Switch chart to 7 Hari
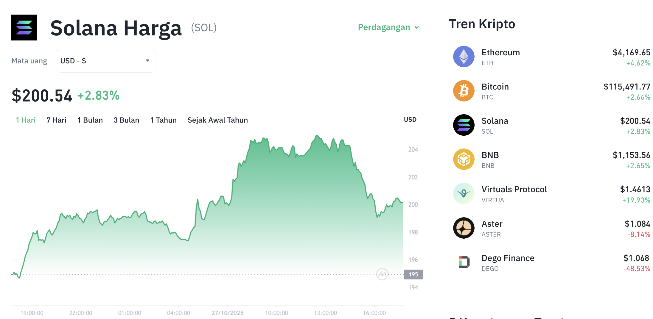653x319 pixels. tap(56, 120)
